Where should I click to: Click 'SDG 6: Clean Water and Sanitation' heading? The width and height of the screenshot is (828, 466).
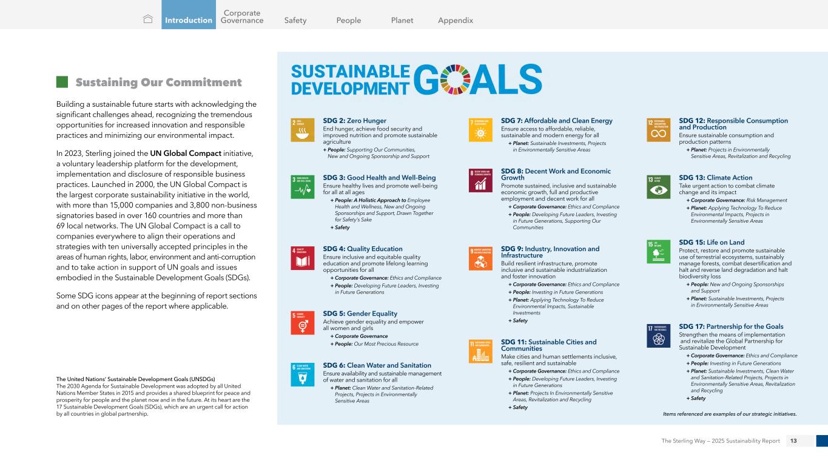377,365
